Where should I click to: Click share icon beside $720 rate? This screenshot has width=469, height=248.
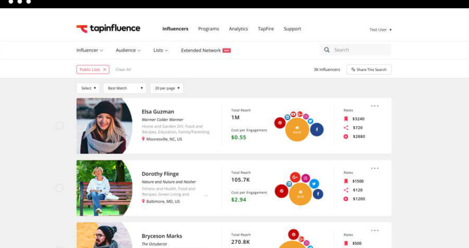tap(346, 128)
